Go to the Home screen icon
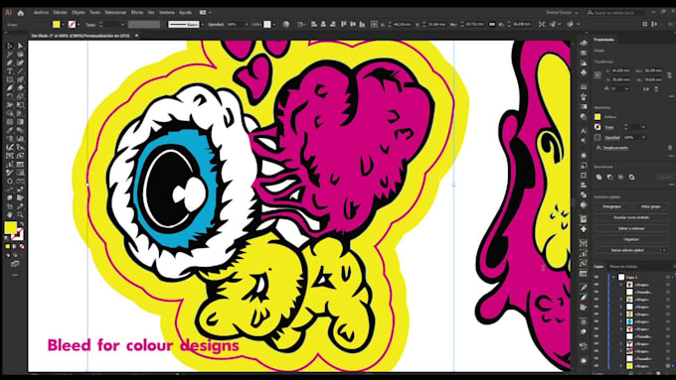Viewport: 676px width, 380px height. [20, 13]
